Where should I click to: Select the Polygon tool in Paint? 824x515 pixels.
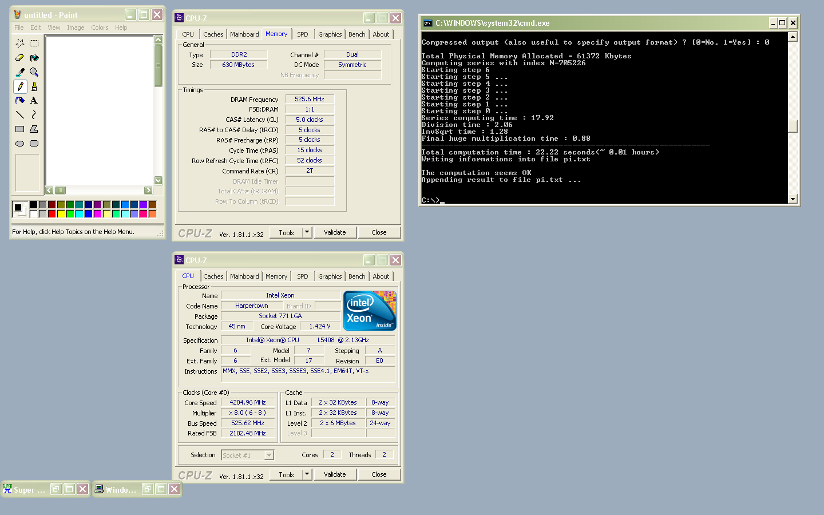pos(34,129)
